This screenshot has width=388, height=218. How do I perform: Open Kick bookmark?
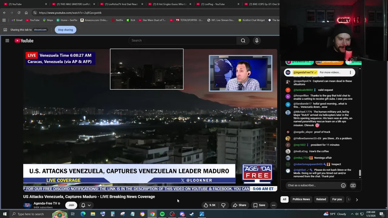(131, 20)
